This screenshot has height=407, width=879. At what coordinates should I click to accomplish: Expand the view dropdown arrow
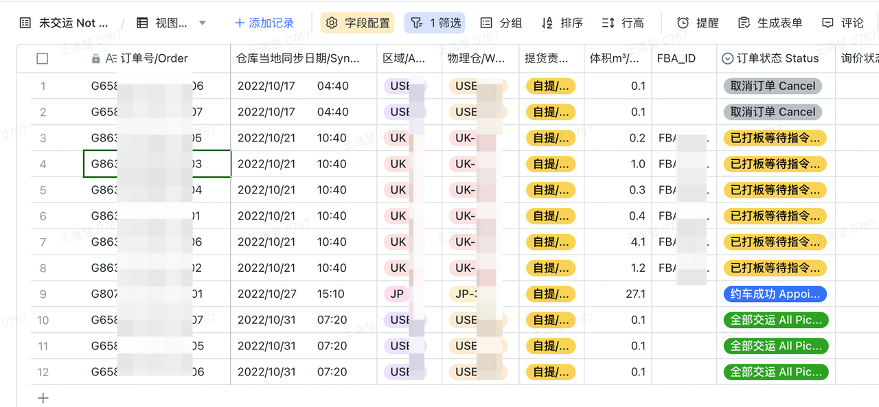coord(203,23)
